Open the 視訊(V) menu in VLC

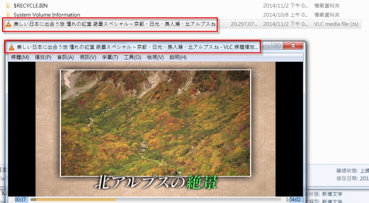click(88, 57)
